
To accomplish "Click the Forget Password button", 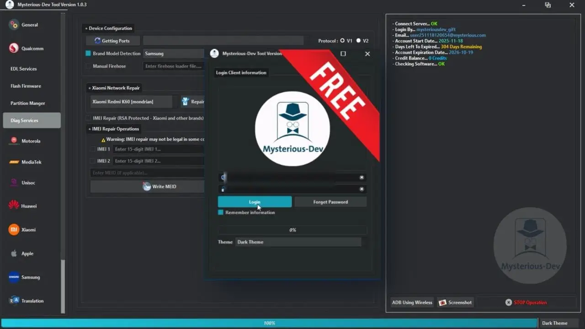I will click(330, 202).
